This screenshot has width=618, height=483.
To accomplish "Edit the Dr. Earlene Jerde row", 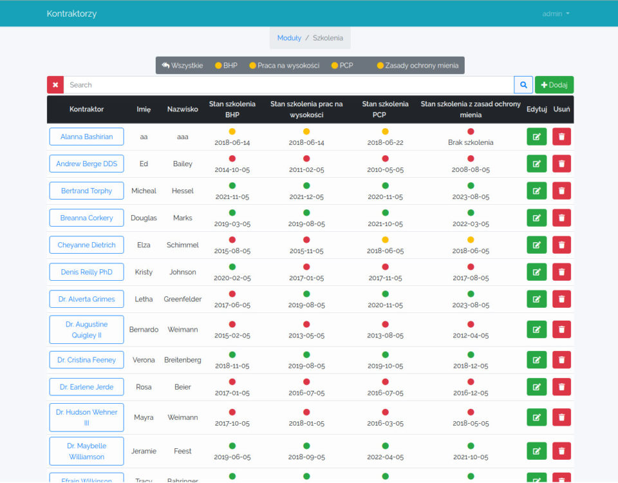I will [x=536, y=387].
